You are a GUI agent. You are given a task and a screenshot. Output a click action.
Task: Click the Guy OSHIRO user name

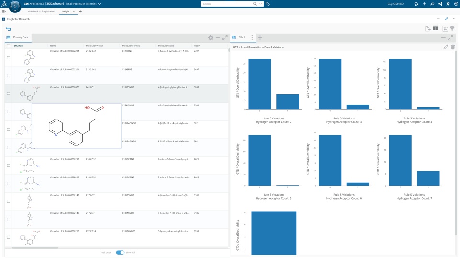coord(395,4)
